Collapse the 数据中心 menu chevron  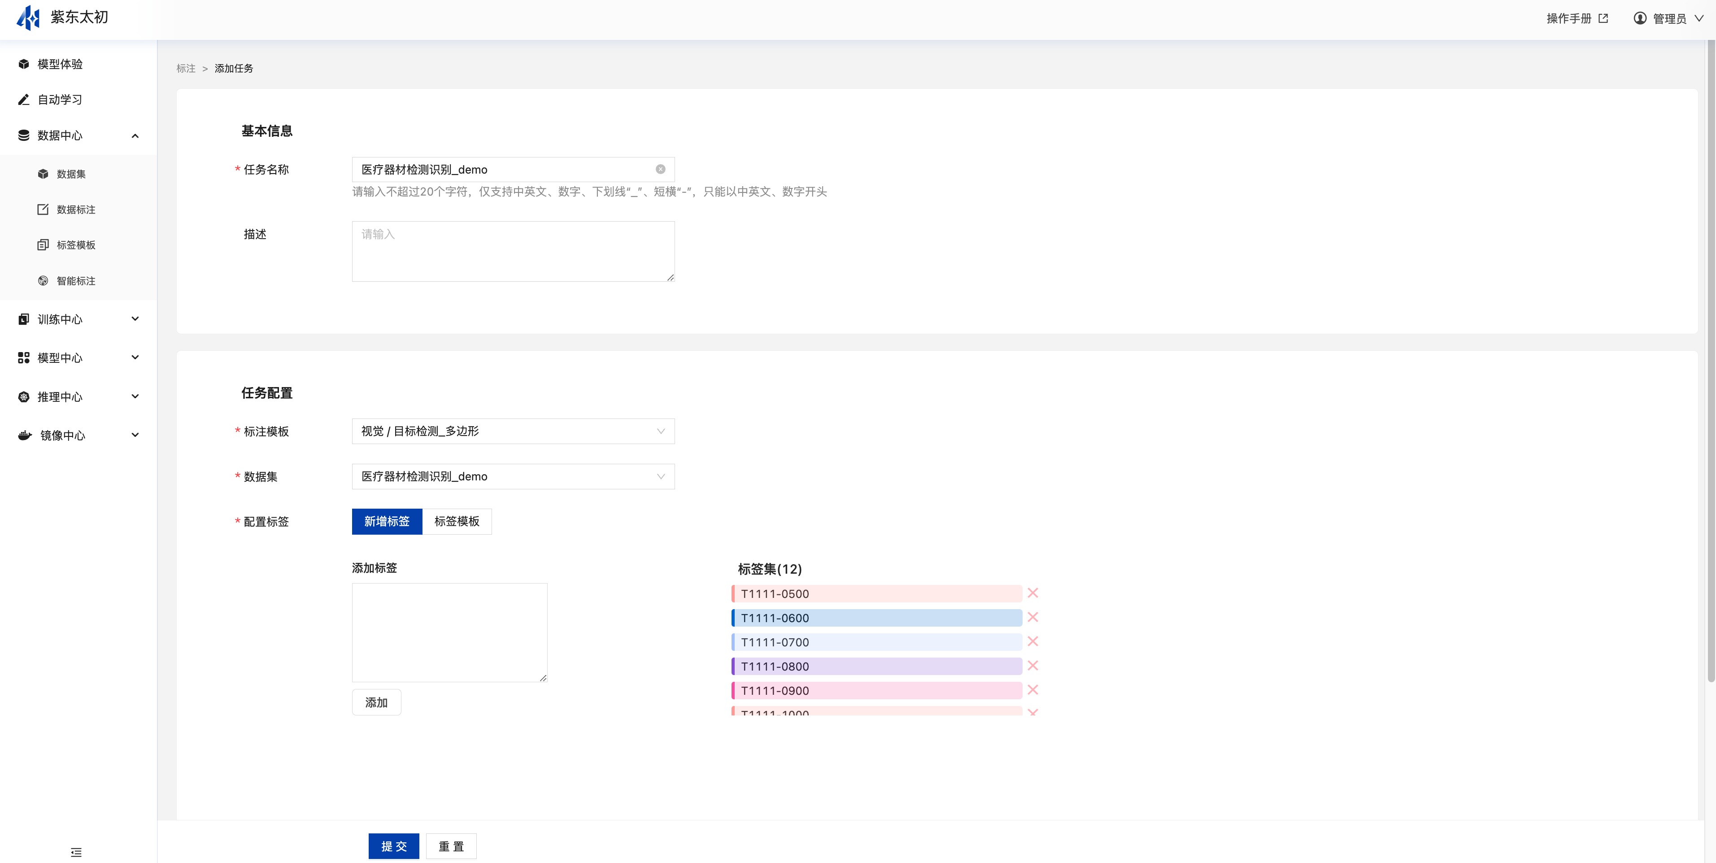tap(135, 136)
